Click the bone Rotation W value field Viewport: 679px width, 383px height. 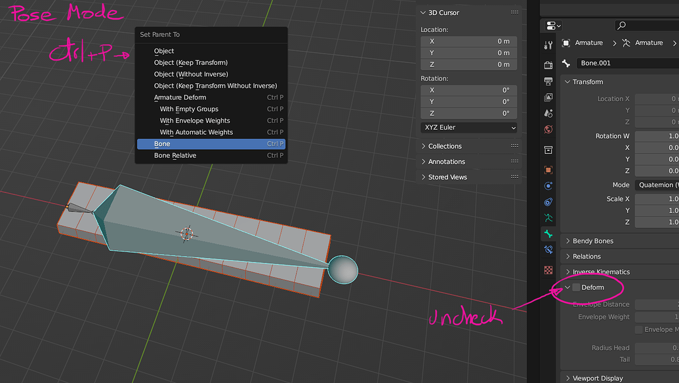[657, 136]
